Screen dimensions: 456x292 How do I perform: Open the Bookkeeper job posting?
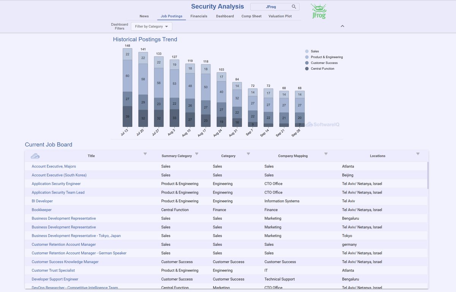41,210
